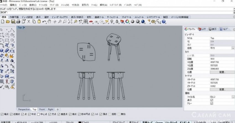Image resolution: width=235 pixels, height=123 pixels.
Task: Click the lightbulb Hide objects icon
Action: 112,21
